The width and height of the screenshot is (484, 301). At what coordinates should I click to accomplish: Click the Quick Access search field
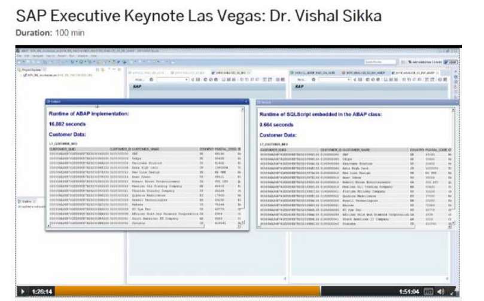(380, 62)
